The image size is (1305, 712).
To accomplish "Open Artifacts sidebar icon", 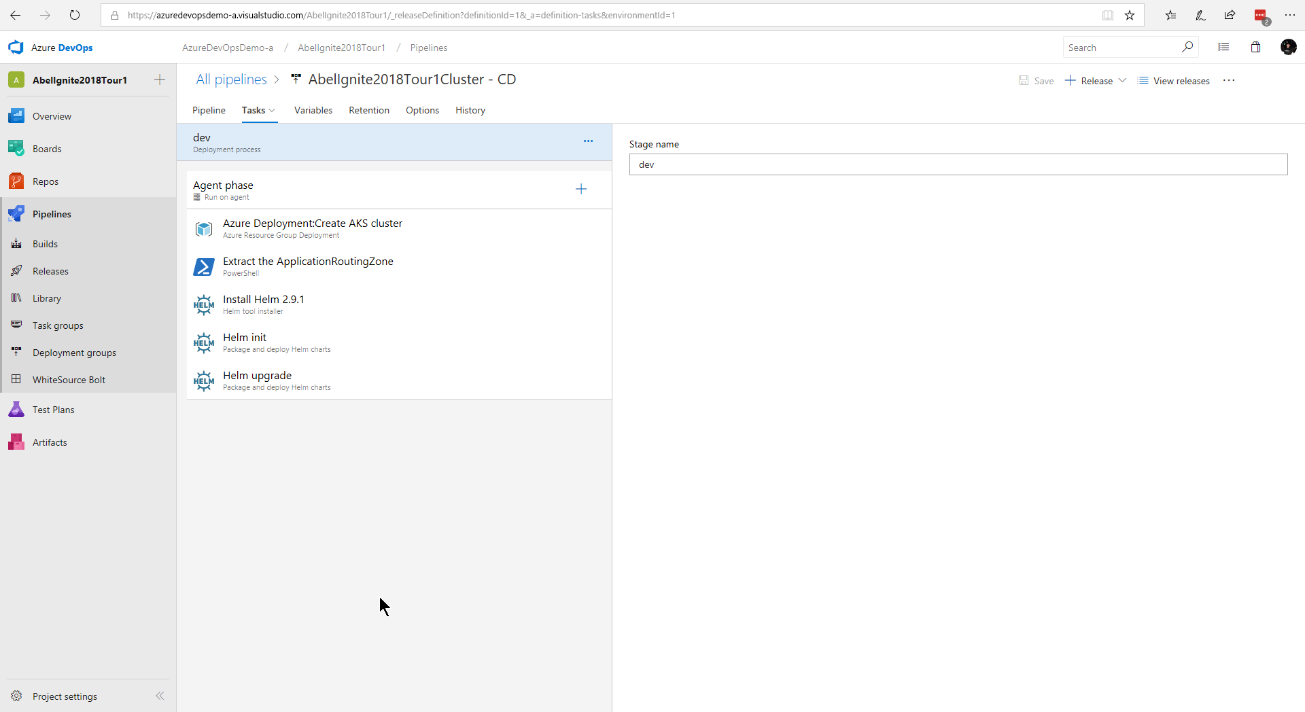I will 16,442.
